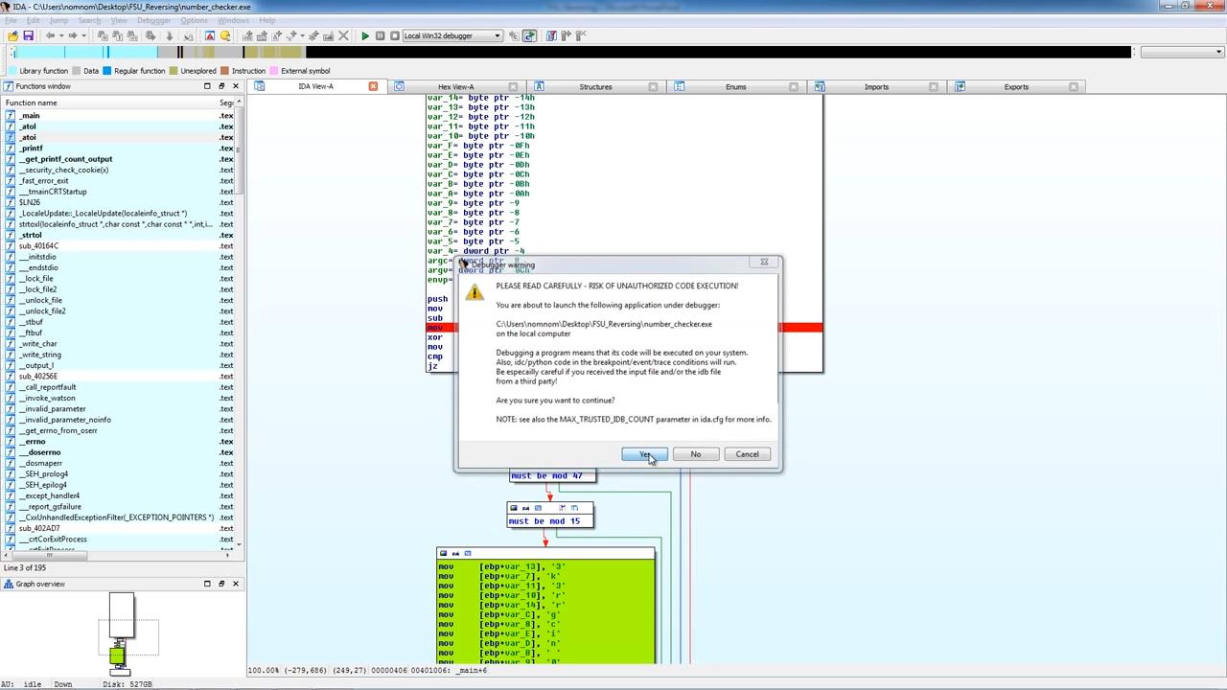Open the Debugger menu
Viewport: 1227px width, 690px height.
[153, 20]
